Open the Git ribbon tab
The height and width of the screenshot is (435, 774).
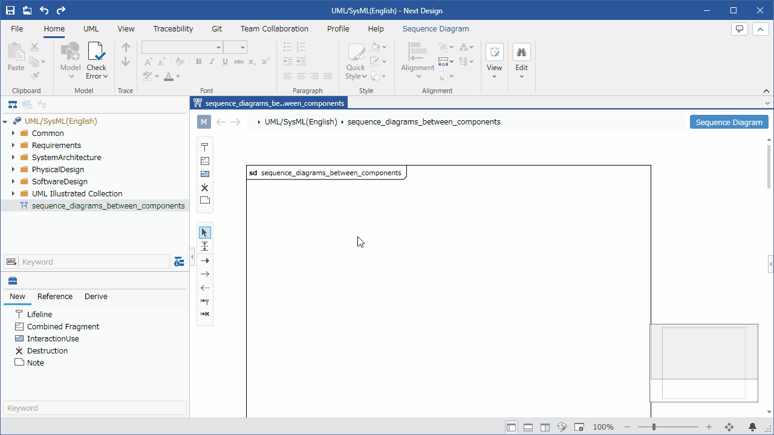pyautogui.click(x=217, y=28)
